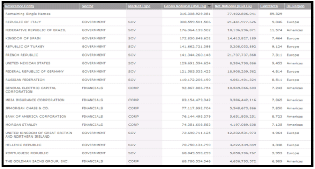Click the descending sort arrow beside Gross Notional
This screenshot has height=169, width=315.
pos(209,6)
